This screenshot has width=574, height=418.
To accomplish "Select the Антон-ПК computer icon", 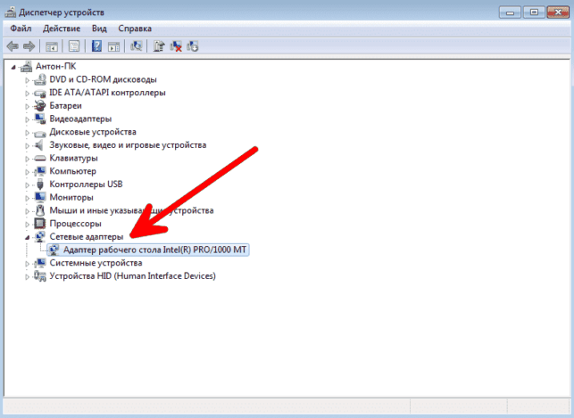I will [26, 67].
